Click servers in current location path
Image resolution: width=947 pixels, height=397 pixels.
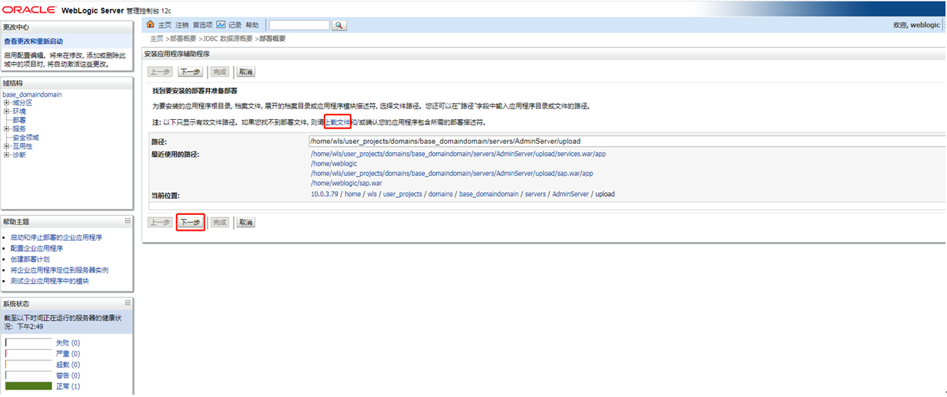tap(535, 194)
